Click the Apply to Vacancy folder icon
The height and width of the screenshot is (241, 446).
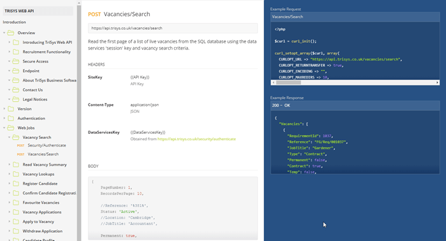click(16, 222)
